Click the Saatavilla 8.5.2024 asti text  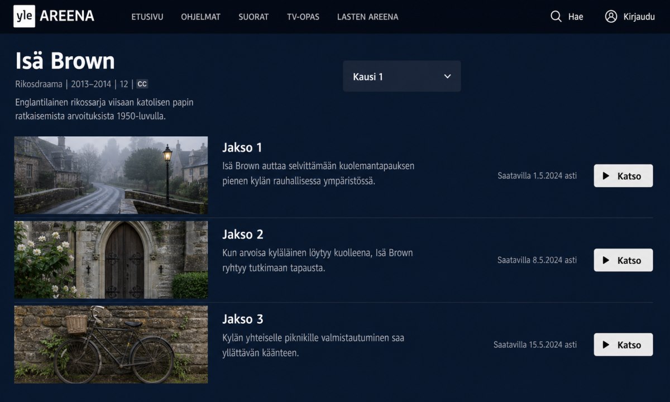(537, 260)
